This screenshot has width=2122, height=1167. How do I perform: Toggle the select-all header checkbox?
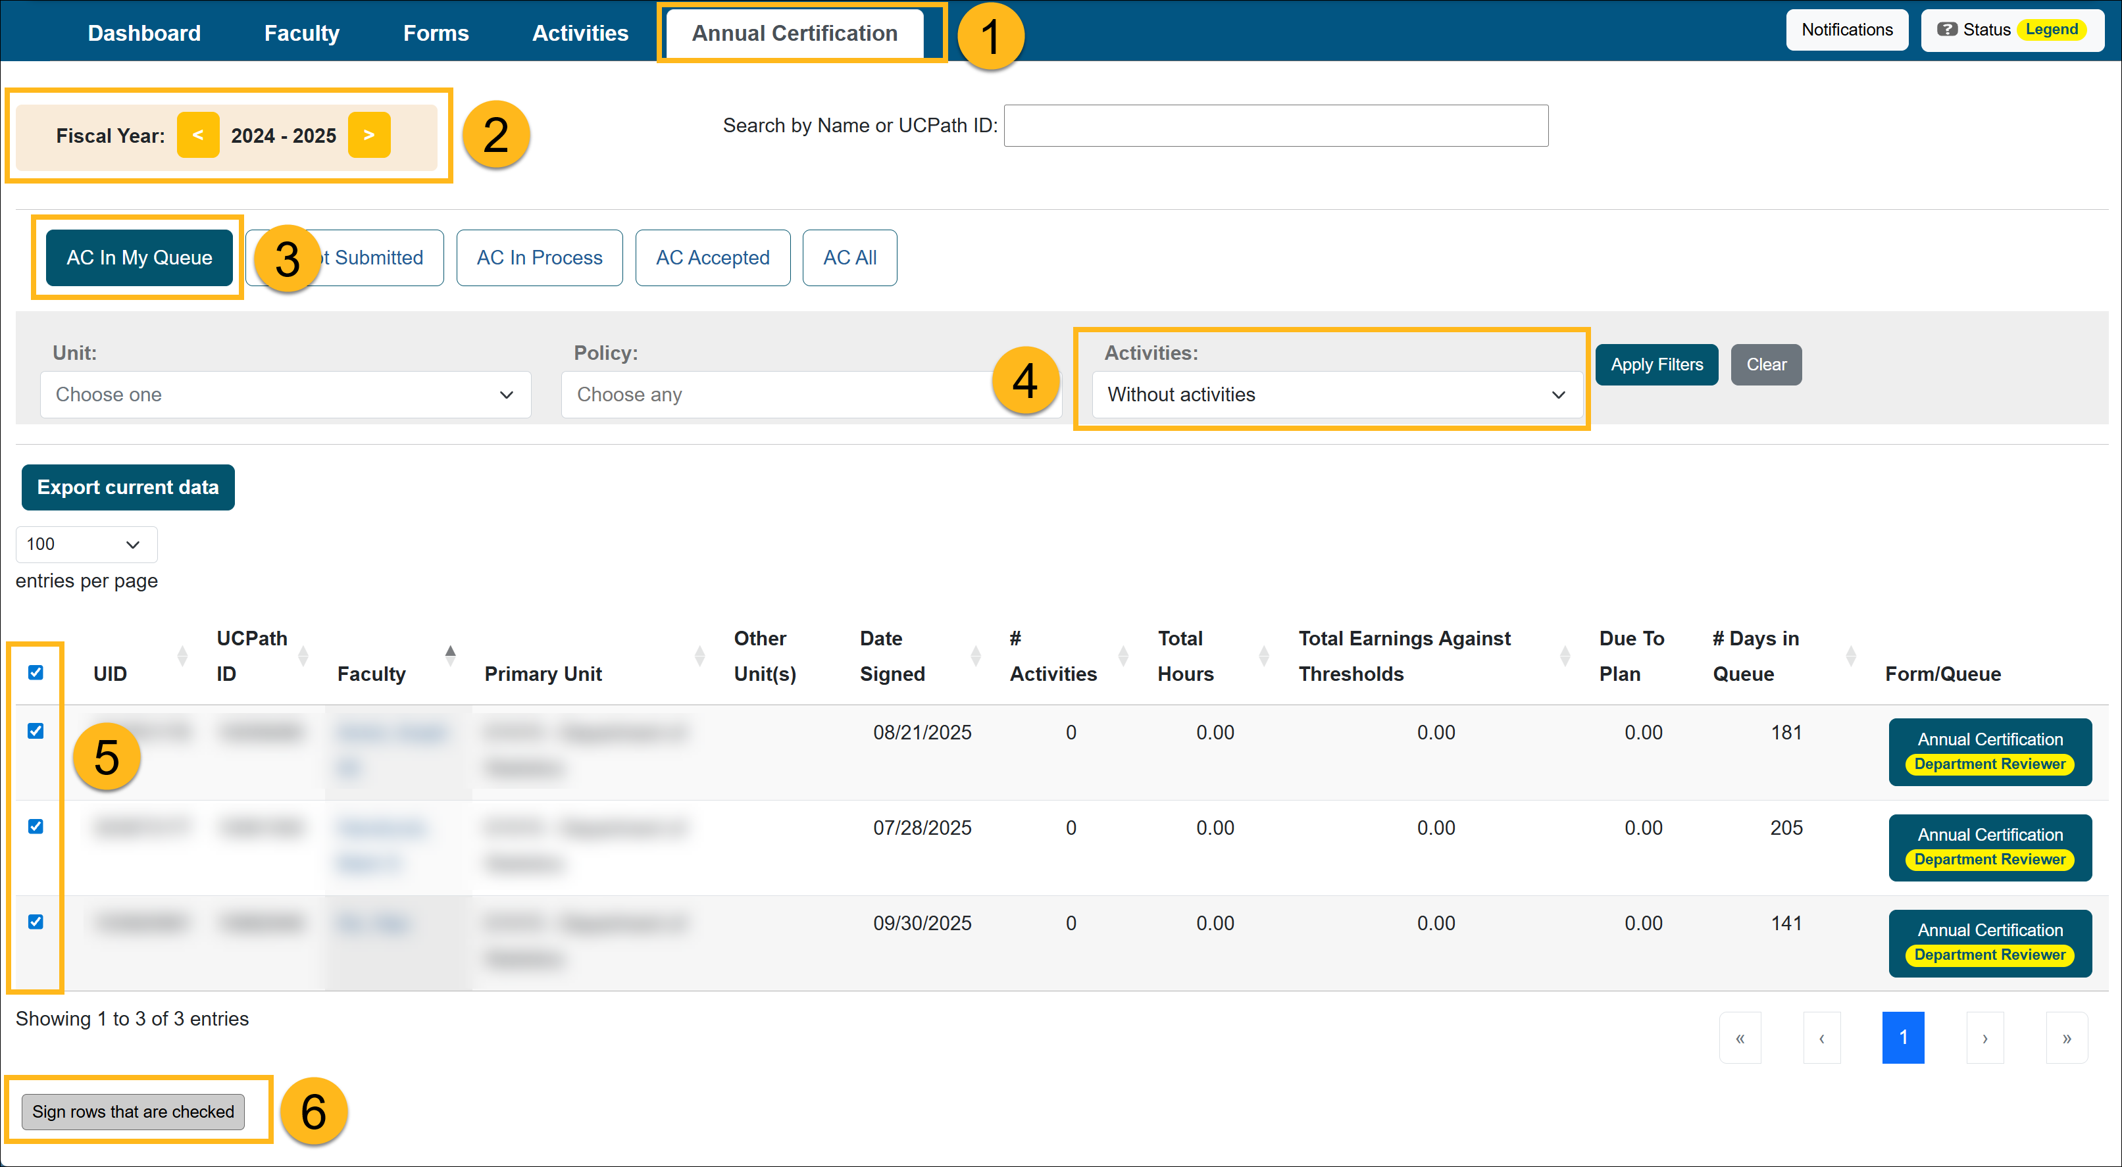(36, 673)
